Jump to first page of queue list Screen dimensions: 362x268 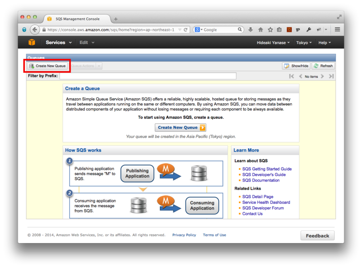click(x=291, y=76)
